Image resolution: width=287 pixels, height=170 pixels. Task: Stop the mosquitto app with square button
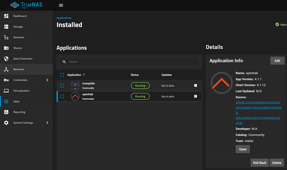195,86
